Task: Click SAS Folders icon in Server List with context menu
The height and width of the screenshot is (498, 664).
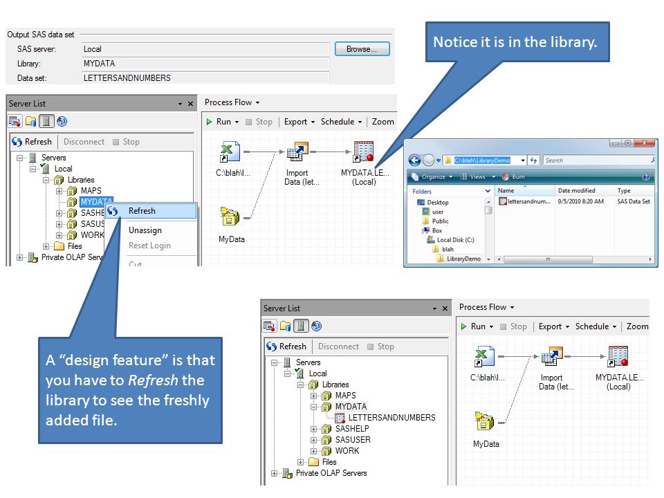Action: (x=31, y=122)
